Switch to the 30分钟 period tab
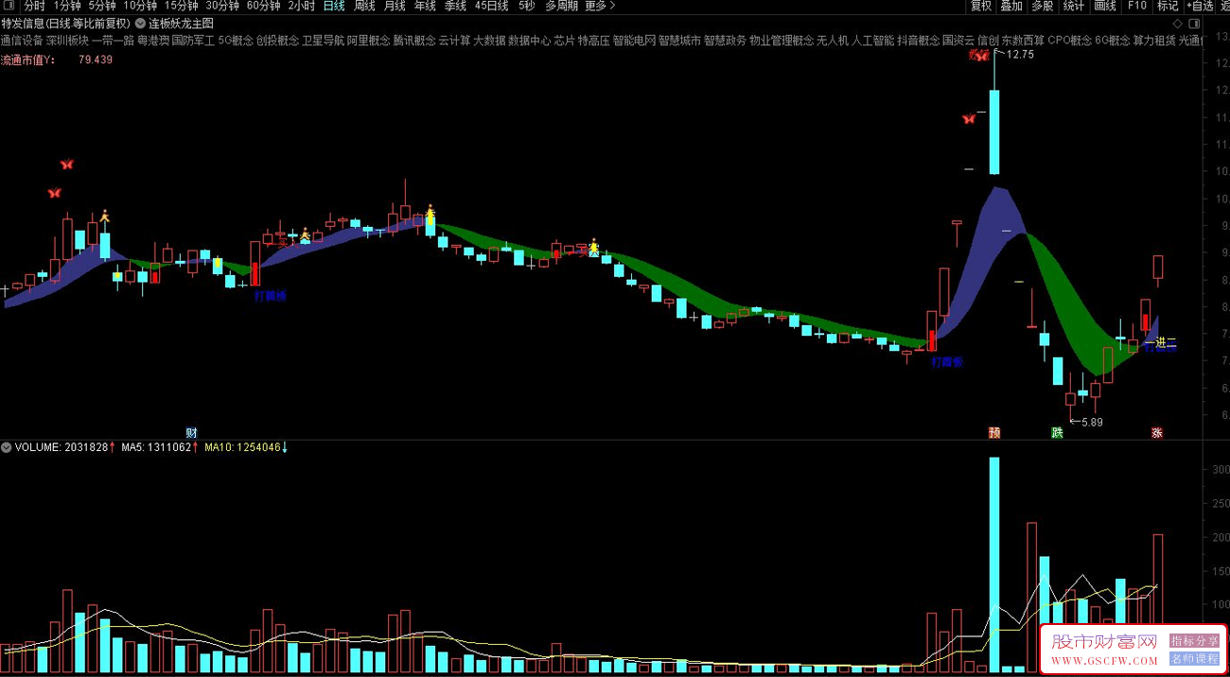1230x677 pixels. (222, 6)
